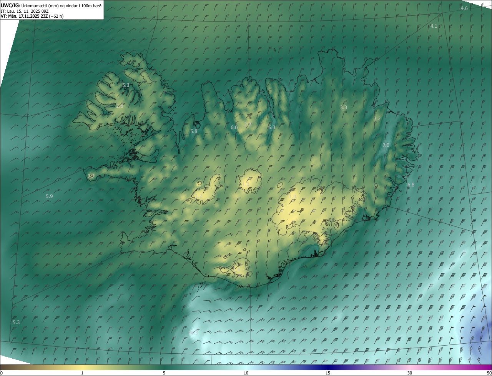
Task: Click the 5.9 value on the map
Action: (49, 196)
